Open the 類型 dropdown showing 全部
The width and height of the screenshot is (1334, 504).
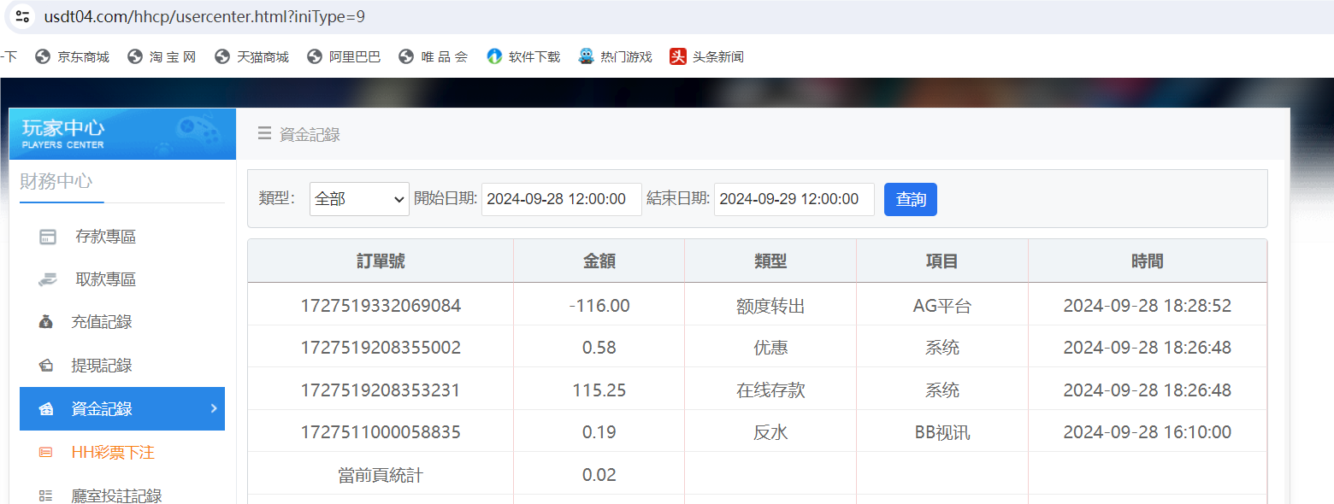pos(358,198)
